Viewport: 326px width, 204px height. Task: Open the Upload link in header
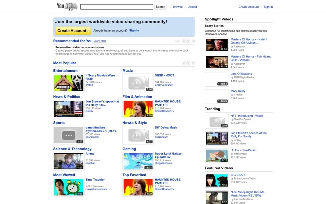pos(192,7)
